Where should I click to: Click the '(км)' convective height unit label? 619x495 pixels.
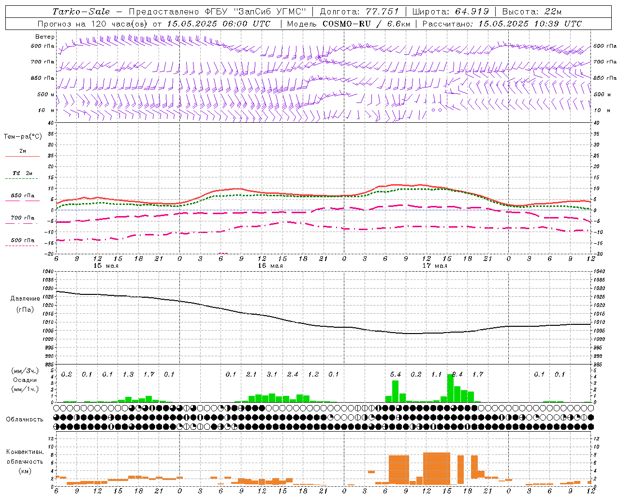[25, 471]
